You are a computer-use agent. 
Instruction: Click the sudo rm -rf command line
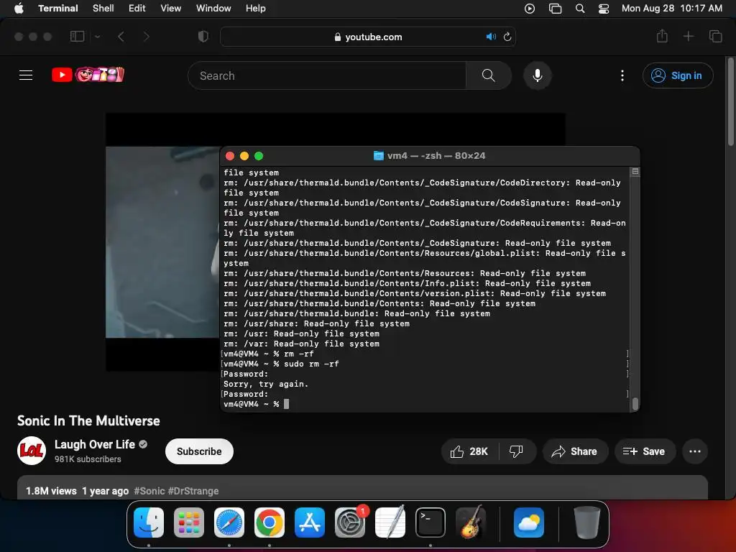tap(311, 364)
